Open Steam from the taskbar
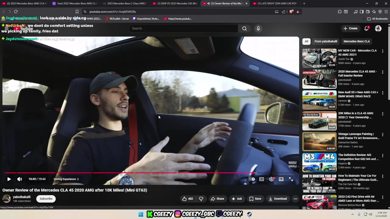The width and height of the screenshot is (390, 219). (x=250, y=214)
